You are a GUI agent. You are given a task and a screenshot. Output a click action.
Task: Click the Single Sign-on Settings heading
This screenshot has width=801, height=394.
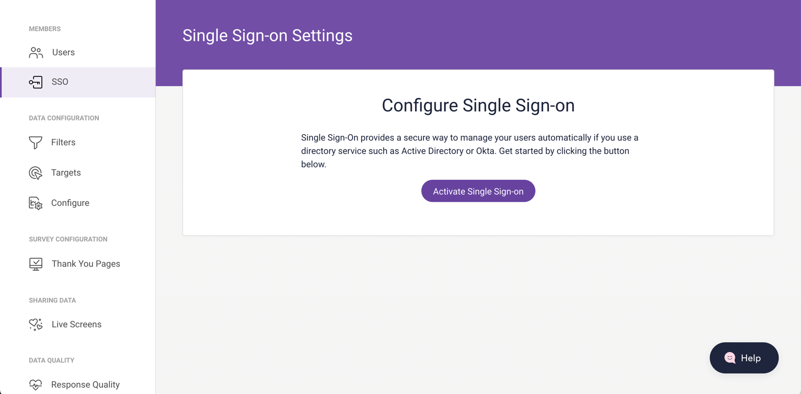click(267, 35)
